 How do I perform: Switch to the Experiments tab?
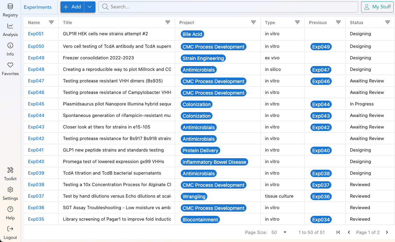(38, 7)
